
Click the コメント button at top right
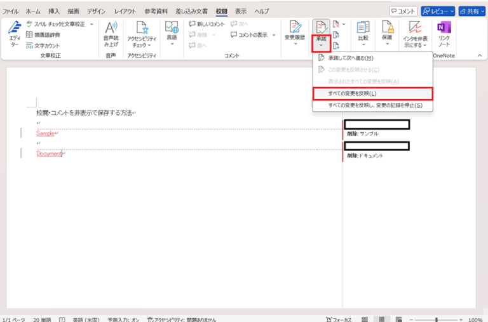click(x=403, y=11)
